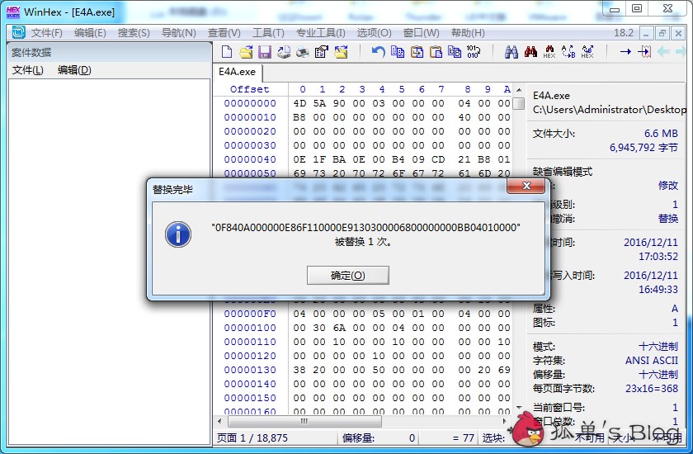
Task: Click offset row 00000040
Action: (x=250, y=159)
